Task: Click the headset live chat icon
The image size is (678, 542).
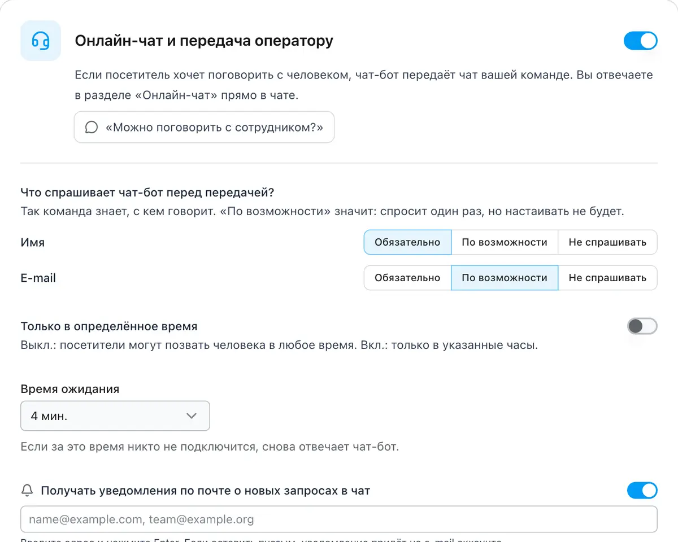Action: coord(41,41)
